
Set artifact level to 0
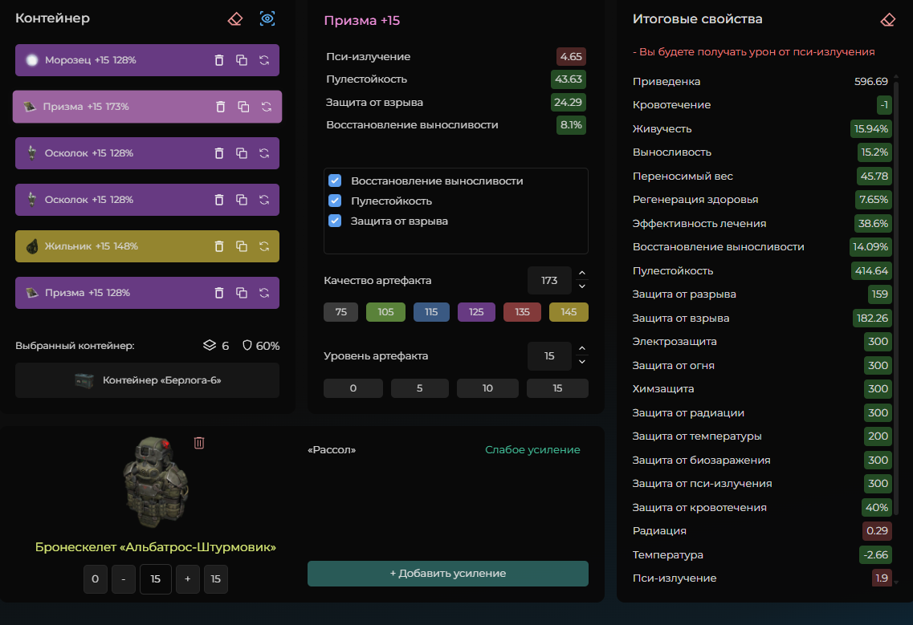click(x=353, y=388)
